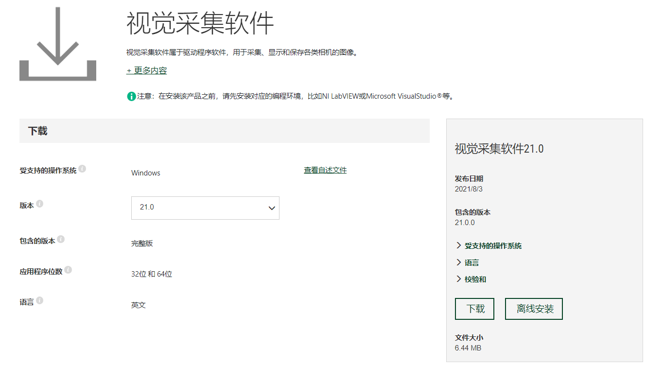Image resolution: width=646 pixels, height=366 pixels.
Task: Click the driver software description sentence
Action: point(243,52)
